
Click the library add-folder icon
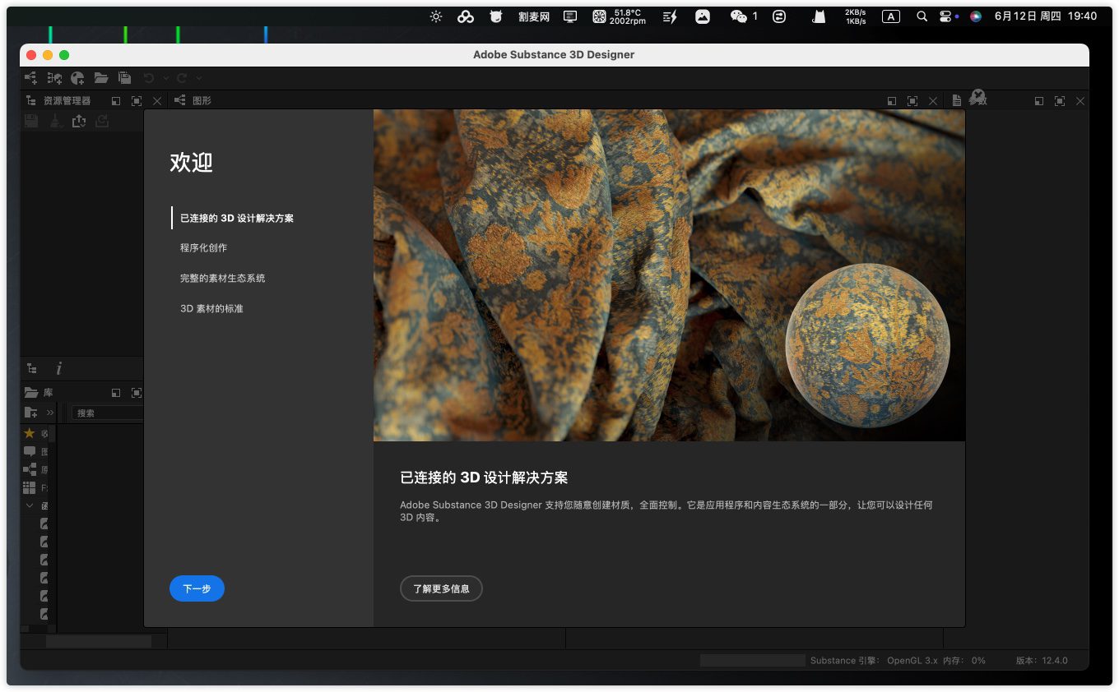[x=30, y=413]
